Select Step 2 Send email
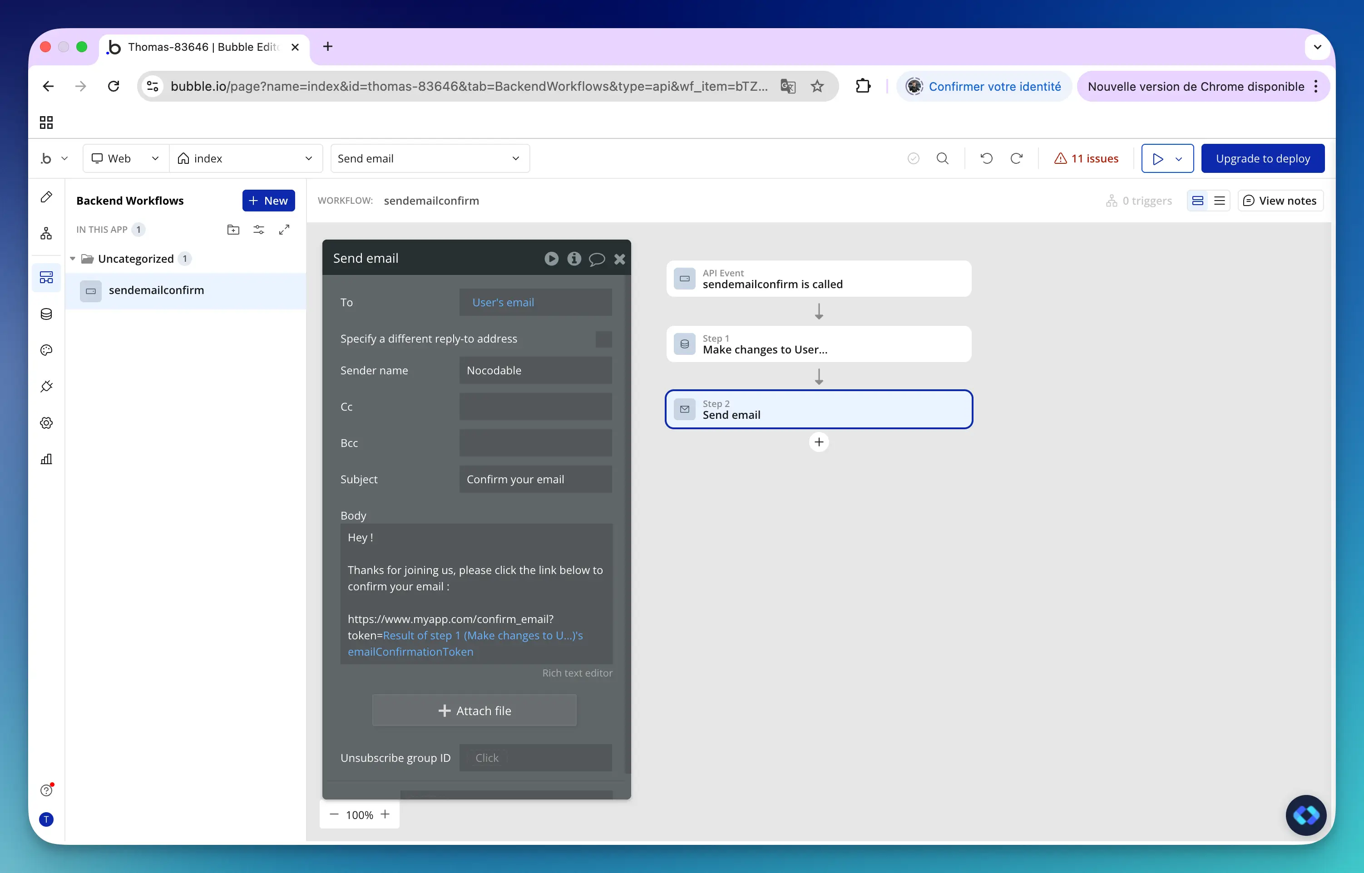Image resolution: width=1364 pixels, height=873 pixels. click(x=818, y=409)
